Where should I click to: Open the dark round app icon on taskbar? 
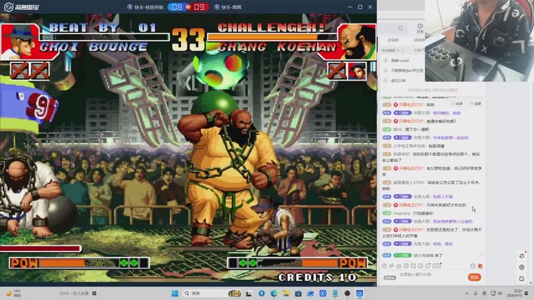pyautogui.click(x=347, y=293)
